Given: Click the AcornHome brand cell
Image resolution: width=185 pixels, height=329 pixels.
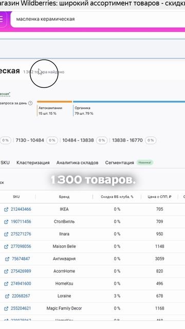Looking at the screenshot, I should coord(64,271).
